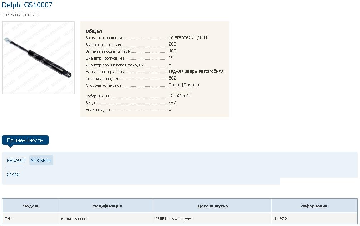Click the Сторона установки label
Screen dimensions: 360x226
click(103, 85)
